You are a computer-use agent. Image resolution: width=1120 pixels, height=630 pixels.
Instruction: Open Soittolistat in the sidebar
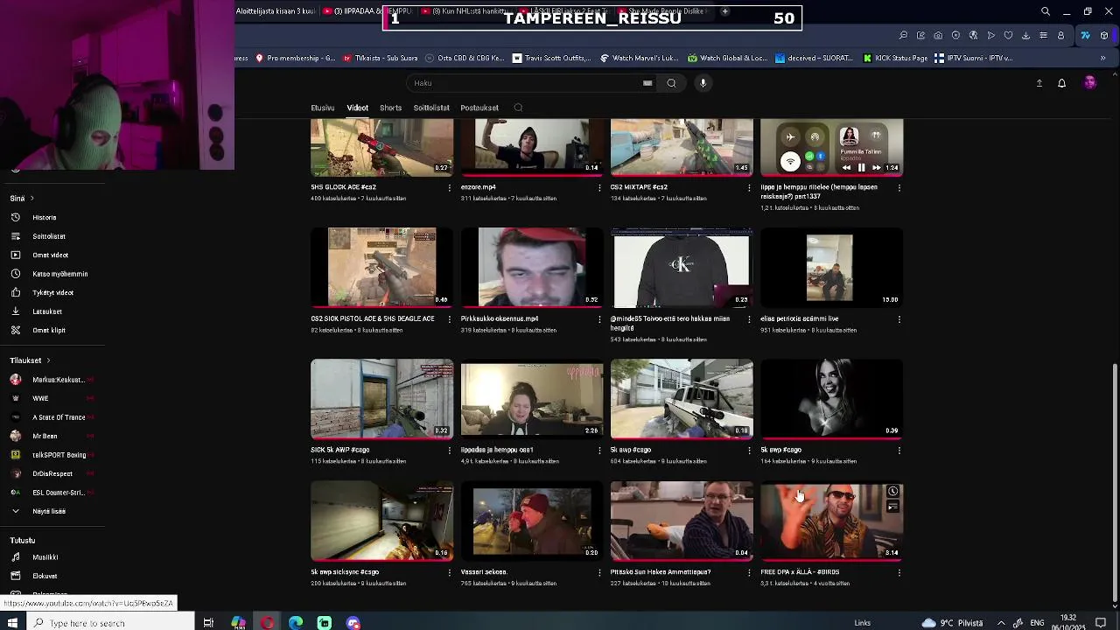48,236
